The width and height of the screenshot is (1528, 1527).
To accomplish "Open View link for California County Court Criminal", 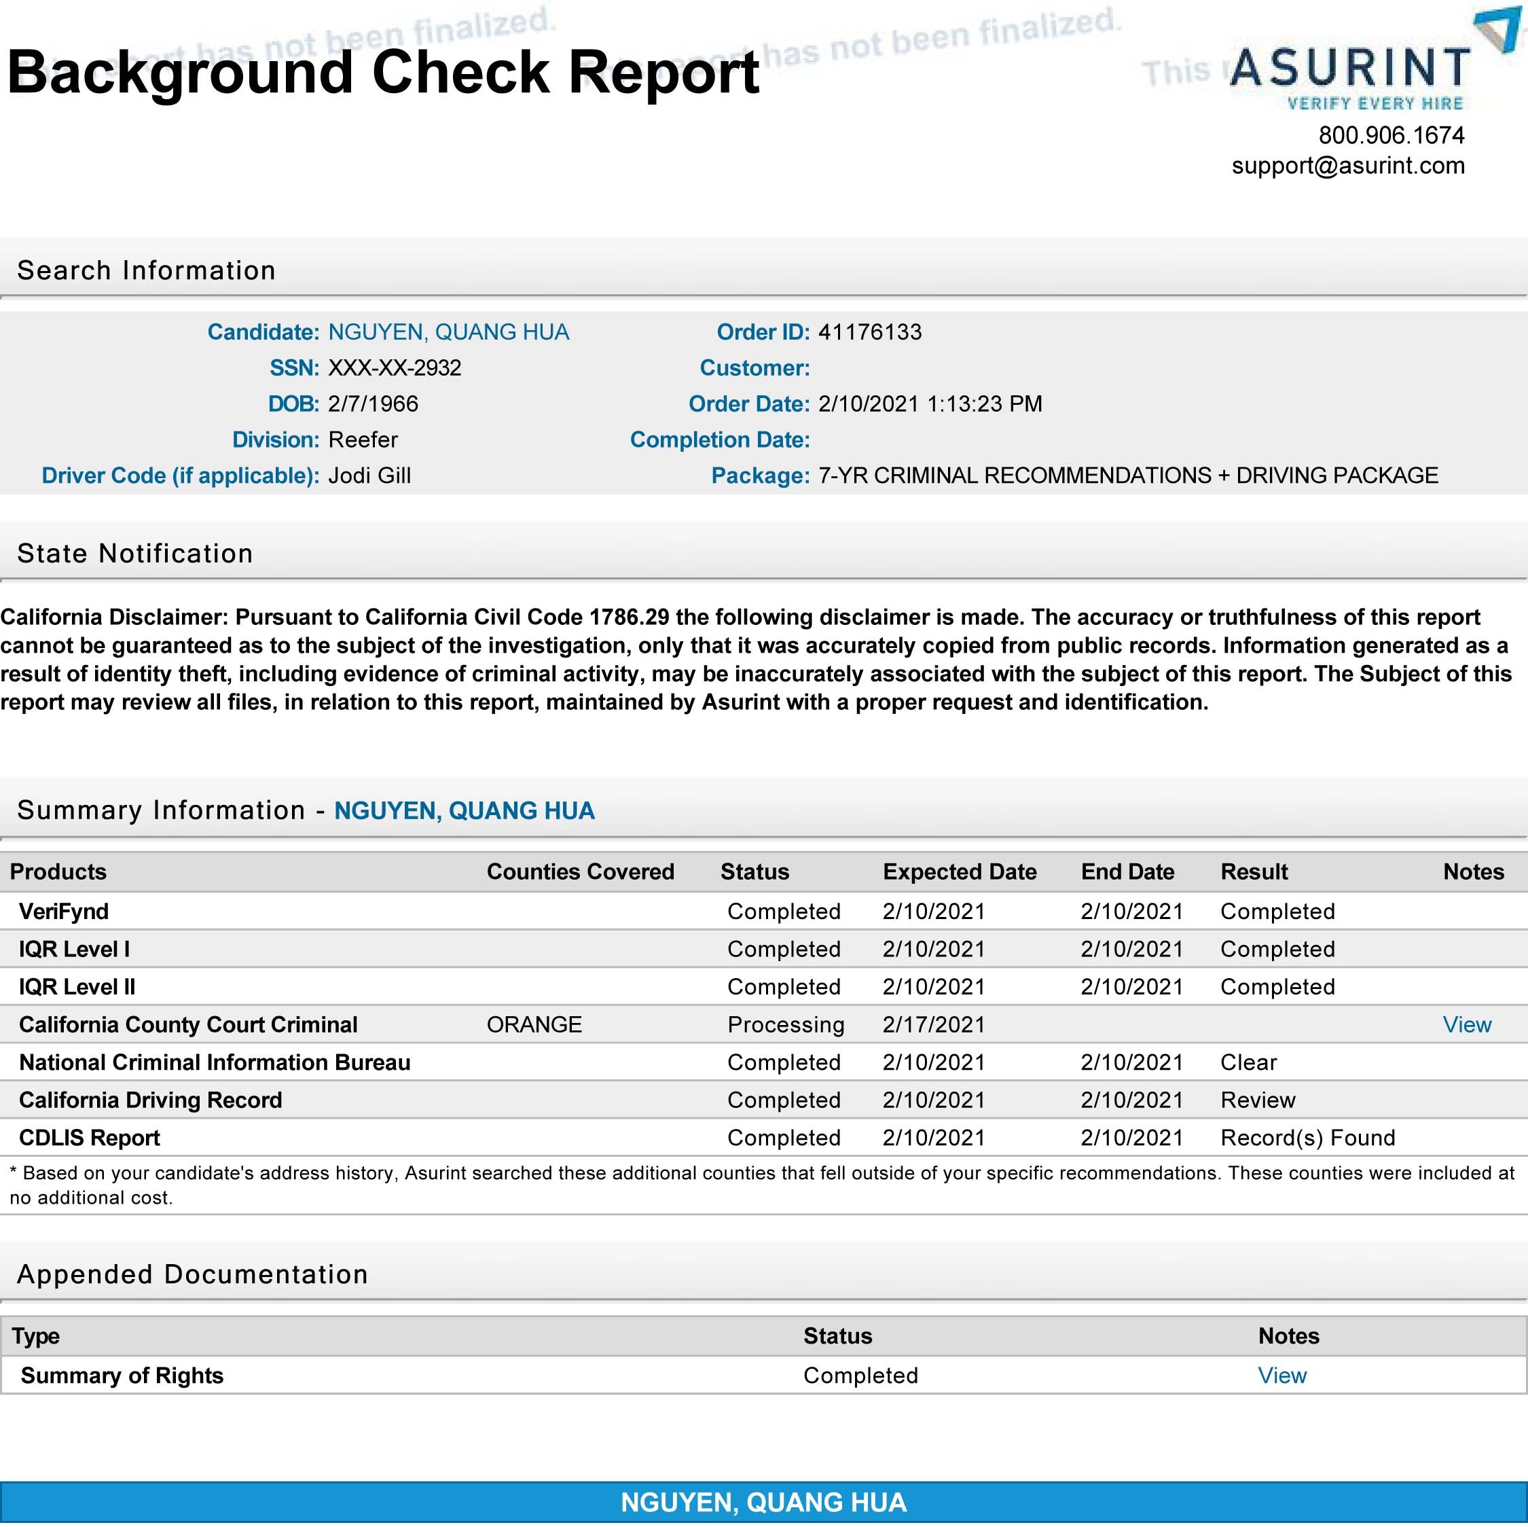I will 1466,1024.
